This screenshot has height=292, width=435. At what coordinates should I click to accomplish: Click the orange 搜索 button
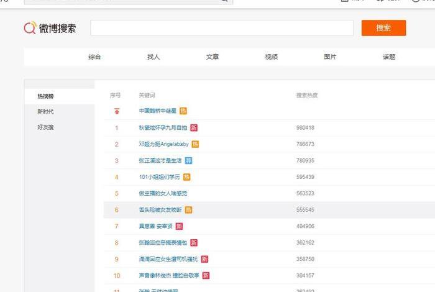[383, 28]
